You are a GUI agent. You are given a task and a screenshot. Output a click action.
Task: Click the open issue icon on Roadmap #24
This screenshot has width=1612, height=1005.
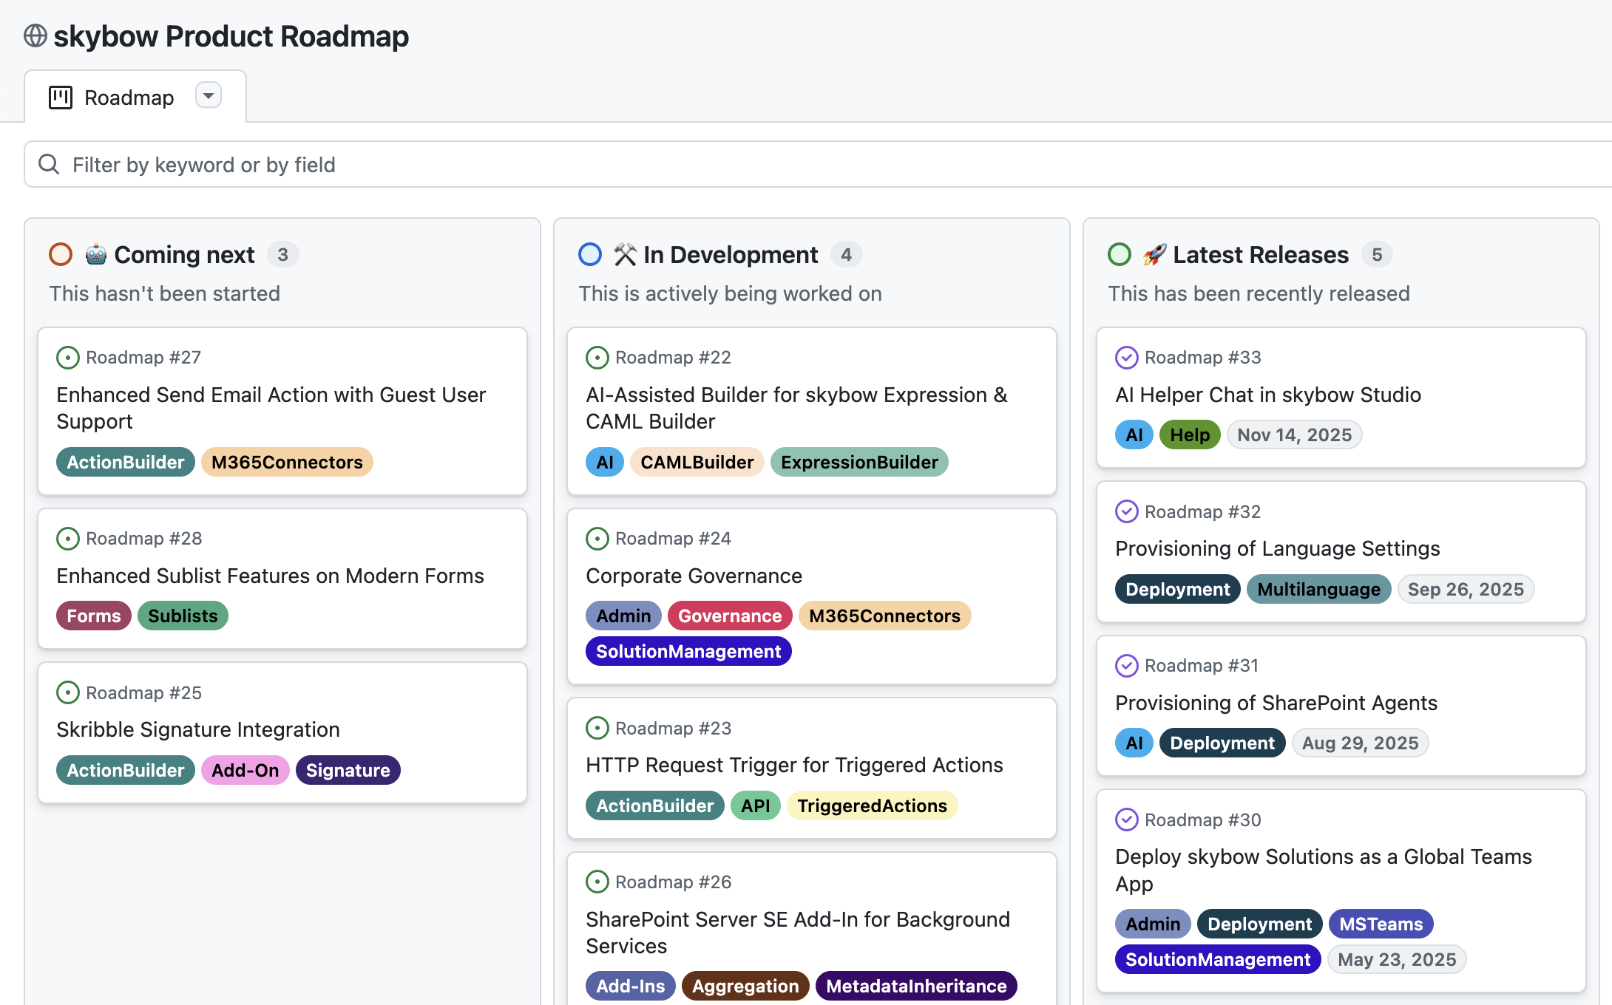coord(597,539)
